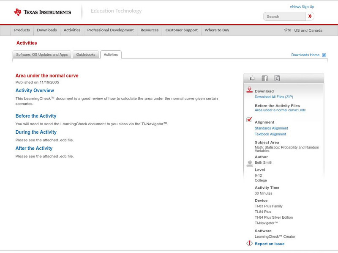Image resolution: width=338 pixels, height=253 pixels.
Task: Open the Professional Development menu
Action: pos(110,30)
